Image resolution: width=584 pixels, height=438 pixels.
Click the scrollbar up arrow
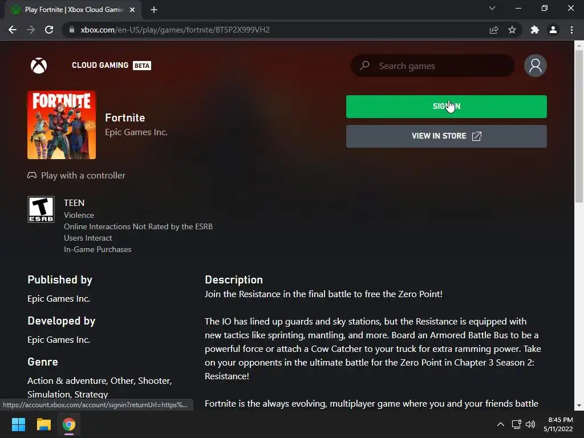(579, 46)
